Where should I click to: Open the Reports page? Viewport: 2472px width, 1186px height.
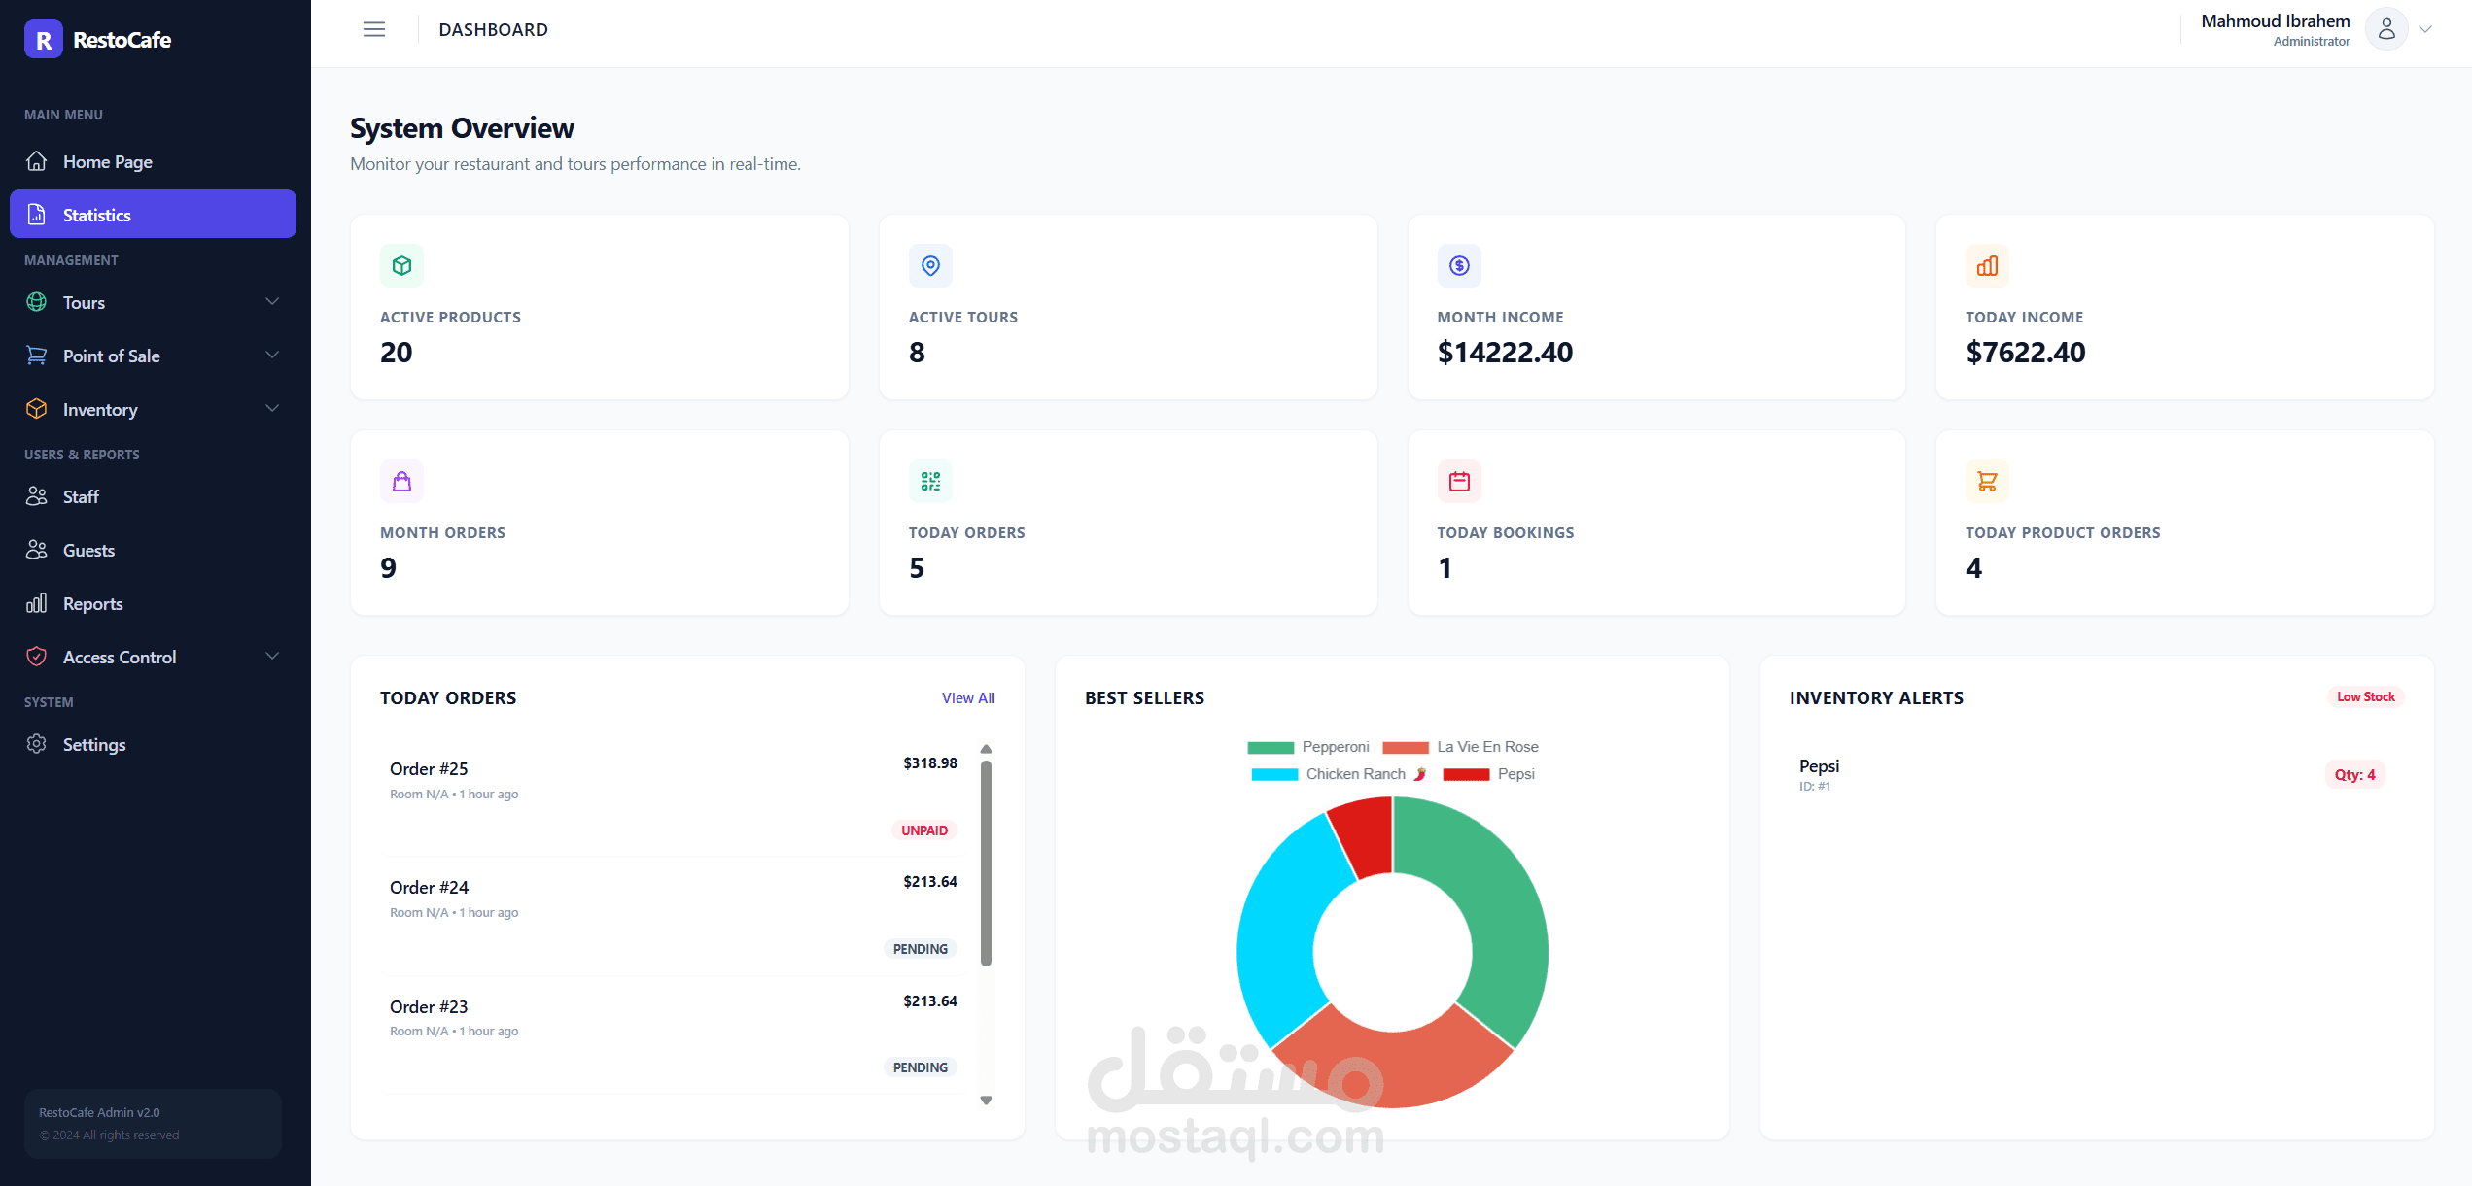[x=92, y=603]
